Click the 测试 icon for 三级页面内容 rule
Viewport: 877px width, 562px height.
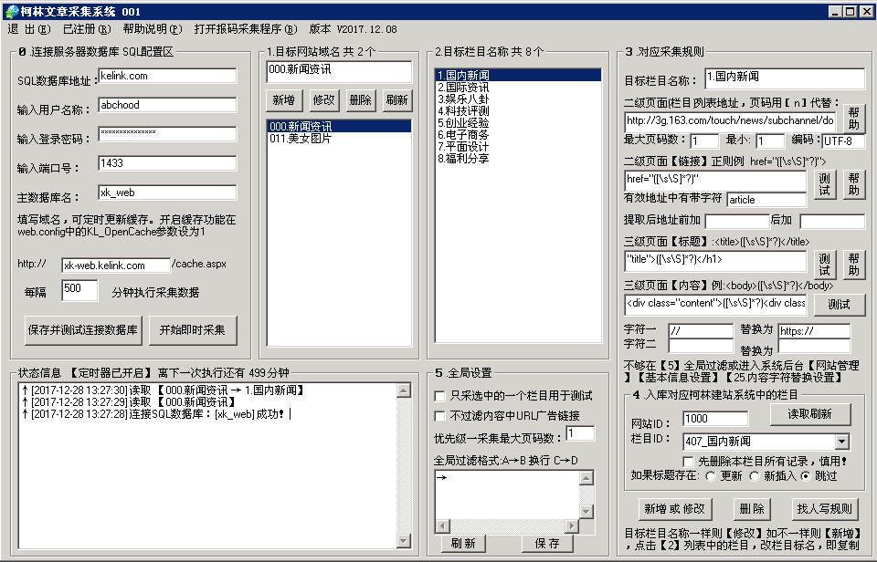(839, 305)
